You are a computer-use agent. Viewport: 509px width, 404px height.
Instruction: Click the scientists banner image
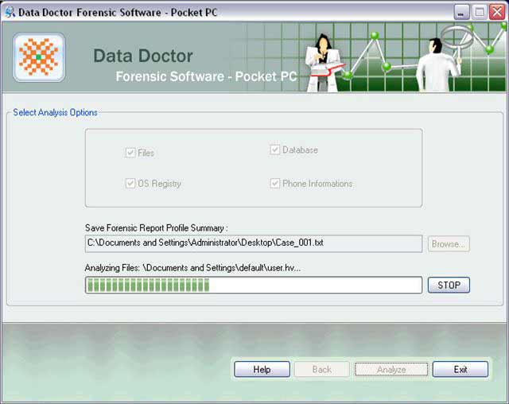click(406, 58)
